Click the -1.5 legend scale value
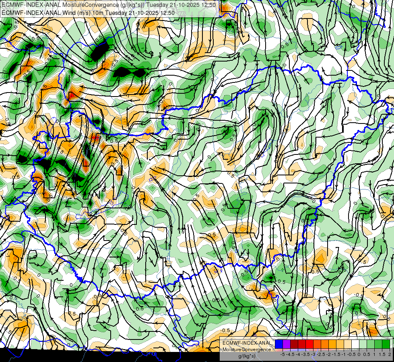This screenshot has height=362, width=394. pyautogui.click(x=336, y=354)
